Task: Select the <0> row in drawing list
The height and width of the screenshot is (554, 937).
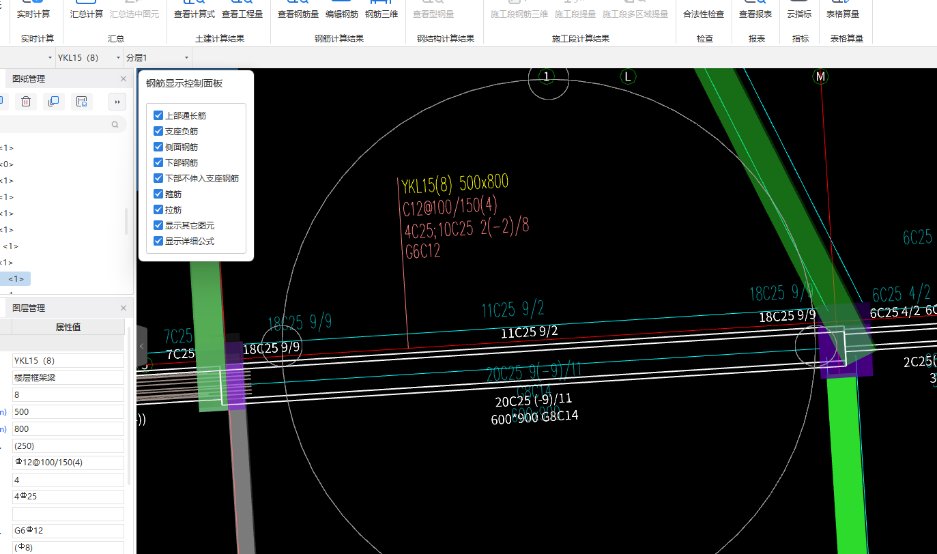Action: 7,164
